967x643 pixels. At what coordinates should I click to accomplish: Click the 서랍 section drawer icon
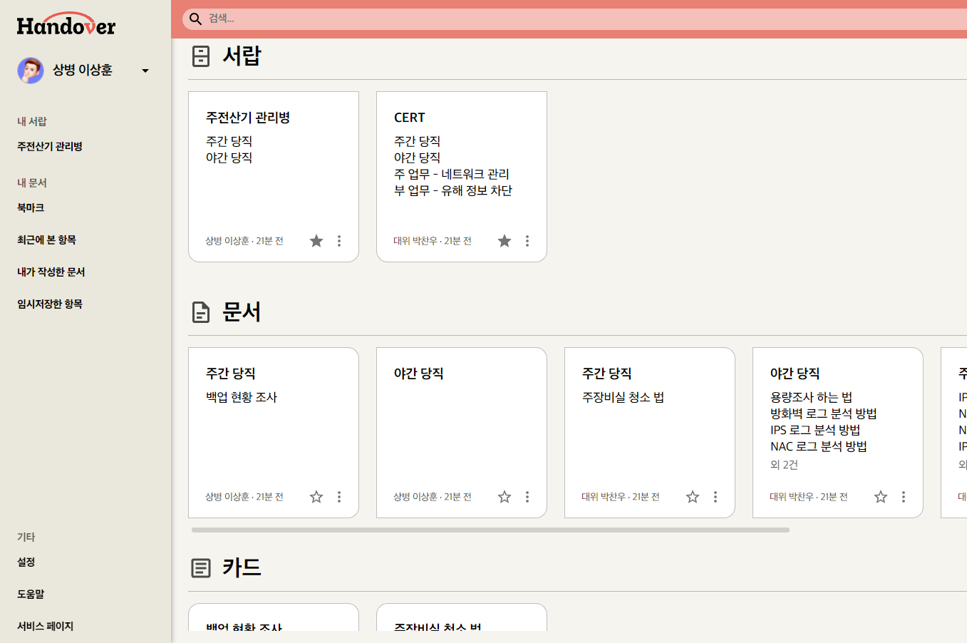click(x=201, y=56)
